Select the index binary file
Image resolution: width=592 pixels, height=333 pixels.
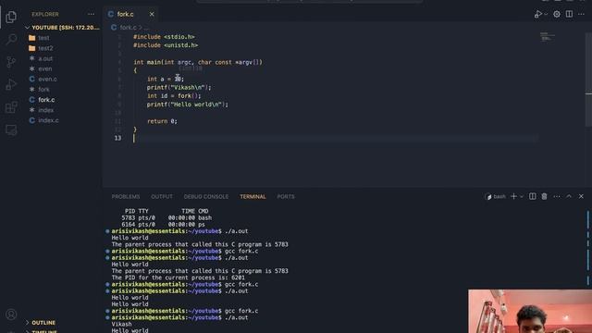tap(45, 110)
